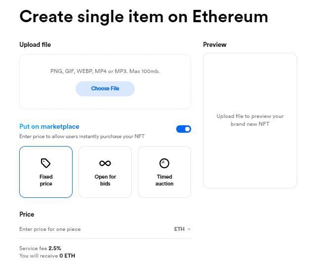This screenshot has width=316, height=262.
Task: Click the Service fee 2.5% text
Action: click(x=40, y=248)
